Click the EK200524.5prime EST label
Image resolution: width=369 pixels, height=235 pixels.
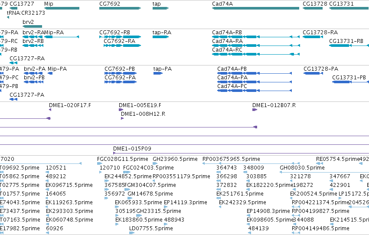click(313, 194)
